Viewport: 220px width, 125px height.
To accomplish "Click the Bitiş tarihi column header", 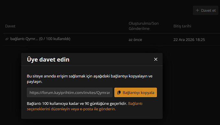I will click(182, 26).
